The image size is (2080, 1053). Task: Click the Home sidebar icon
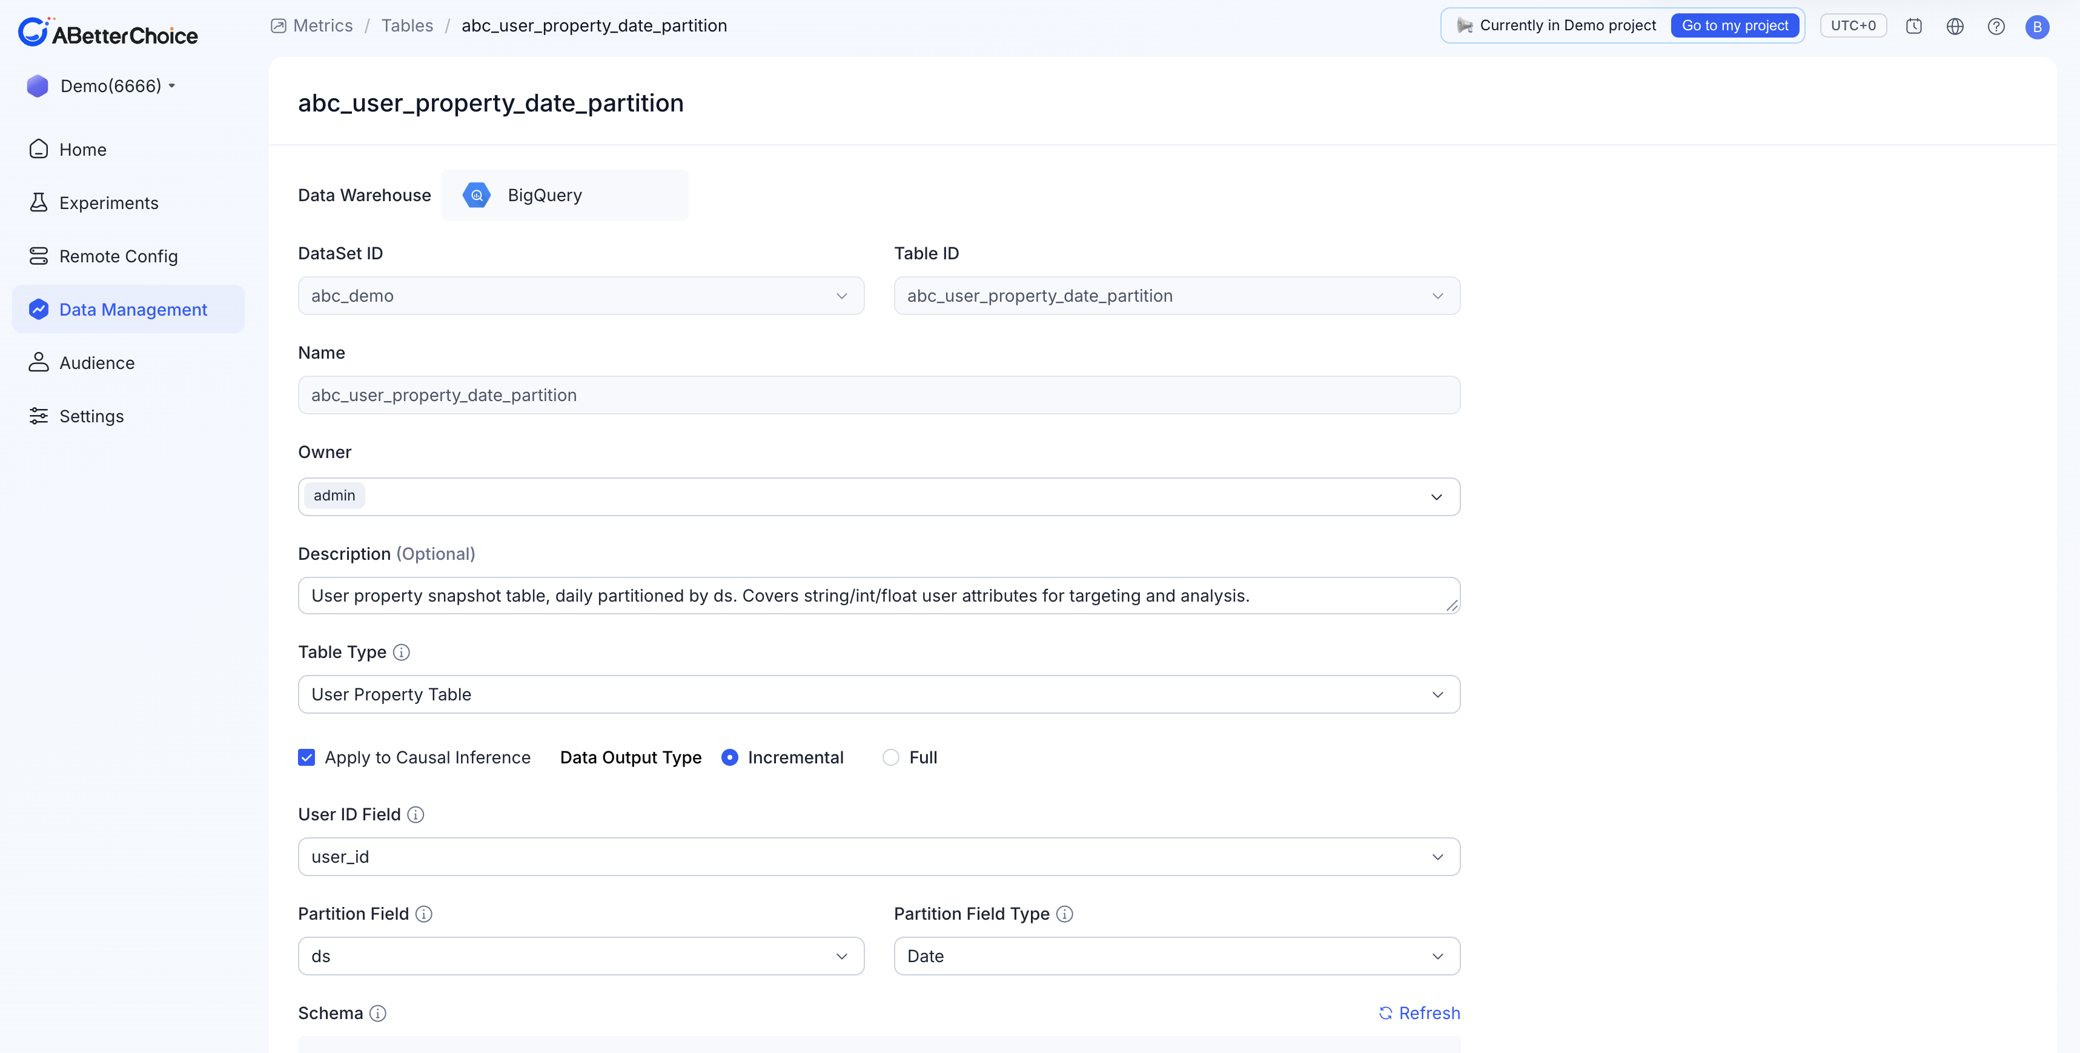38,150
